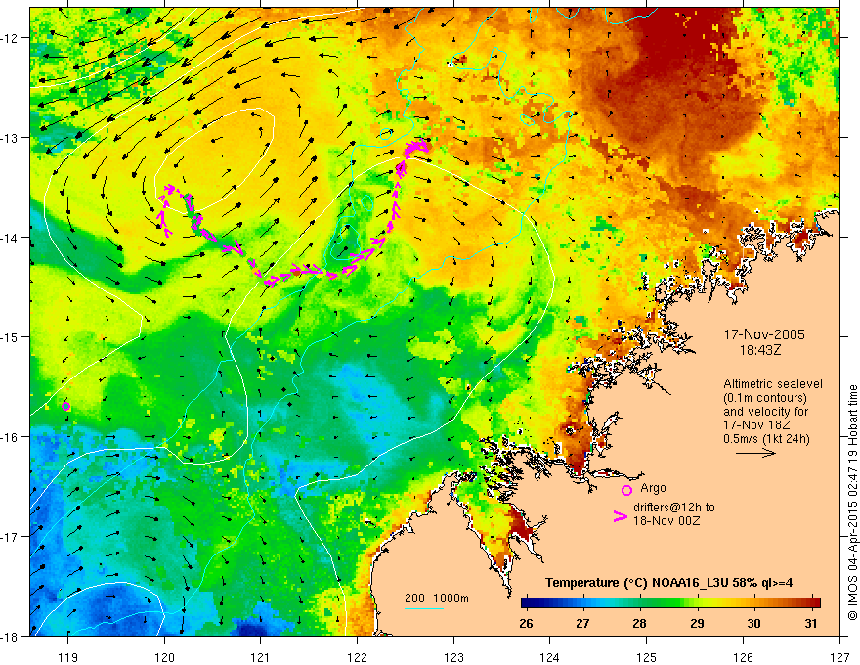Viewport: 860px width, 665px height.
Task: Click the longitude label 126
Action: [x=743, y=657]
